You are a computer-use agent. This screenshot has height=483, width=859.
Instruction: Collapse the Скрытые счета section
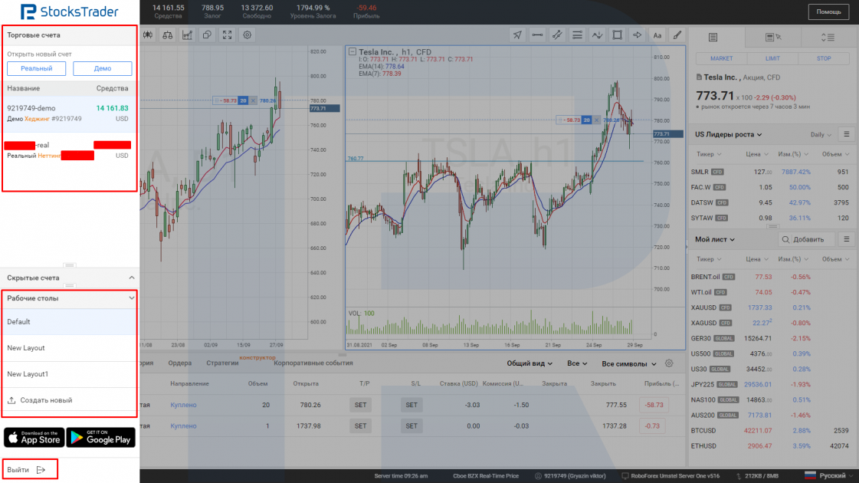tap(132, 278)
